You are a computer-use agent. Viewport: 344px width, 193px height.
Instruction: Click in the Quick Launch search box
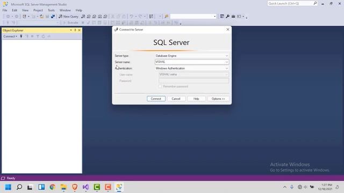290,3
